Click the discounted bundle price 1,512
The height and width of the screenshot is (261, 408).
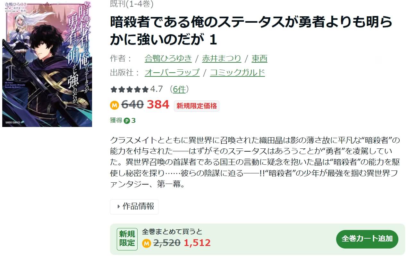(197, 243)
